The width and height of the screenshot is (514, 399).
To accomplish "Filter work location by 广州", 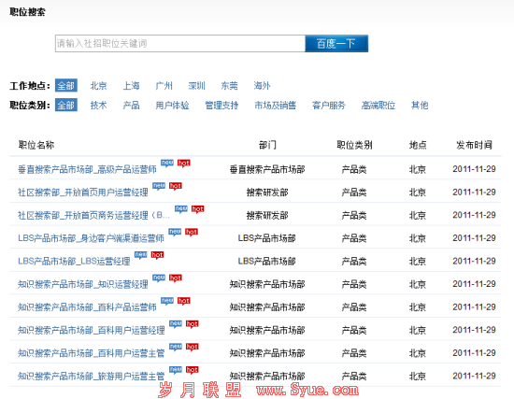I will pos(164,86).
